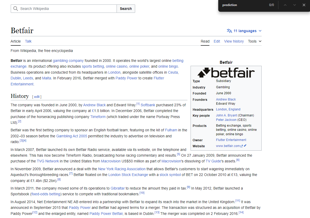Go to previous find-in-page match arrow

point(285,5)
